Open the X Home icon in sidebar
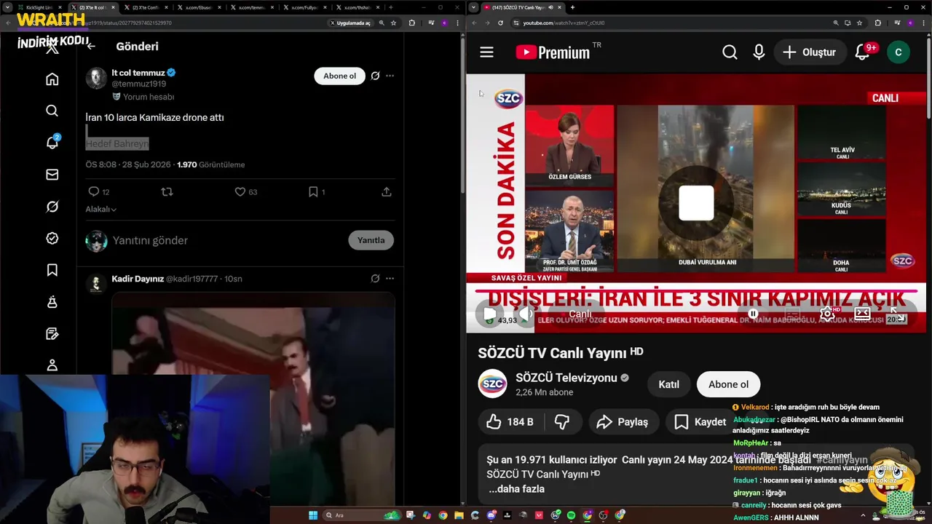 pyautogui.click(x=52, y=79)
